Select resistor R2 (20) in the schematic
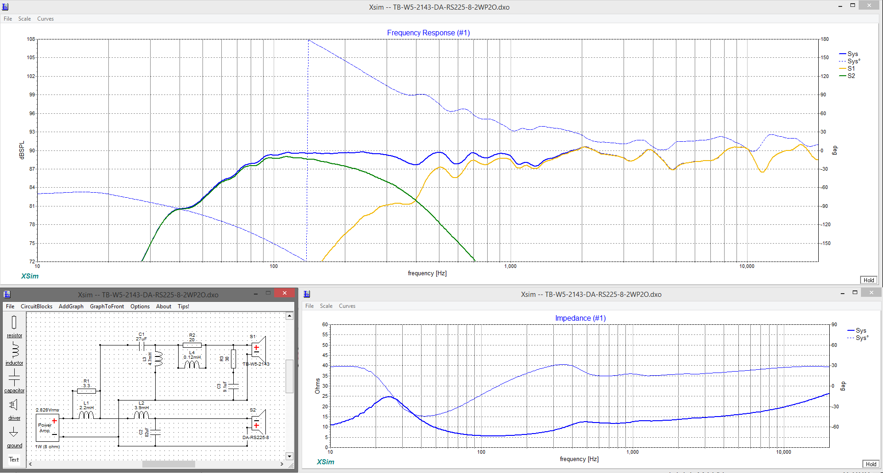883x473 pixels. pyautogui.click(x=192, y=345)
